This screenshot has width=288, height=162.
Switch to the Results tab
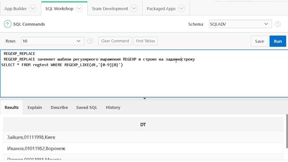(12, 108)
